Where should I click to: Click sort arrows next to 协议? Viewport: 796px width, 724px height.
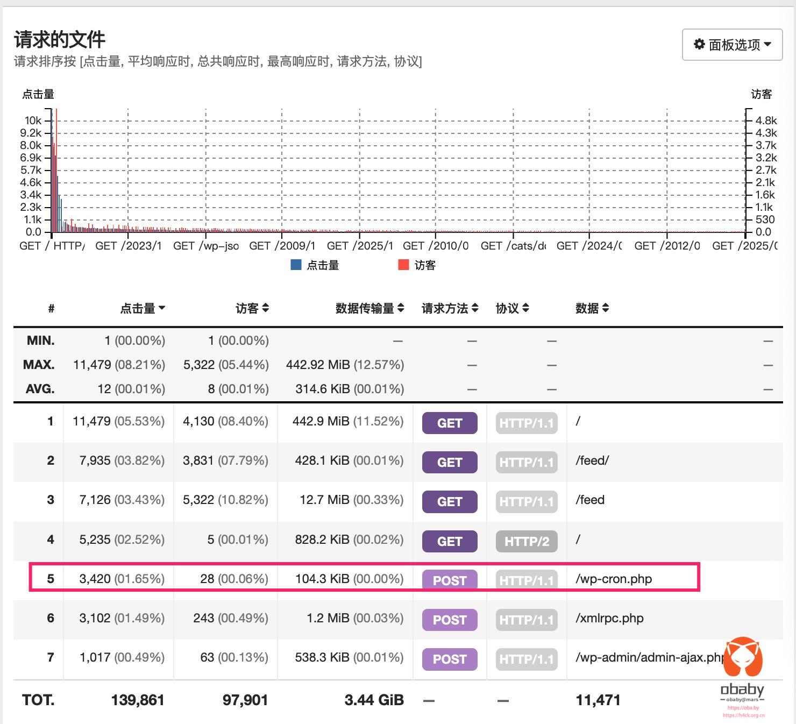click(525, 308)
